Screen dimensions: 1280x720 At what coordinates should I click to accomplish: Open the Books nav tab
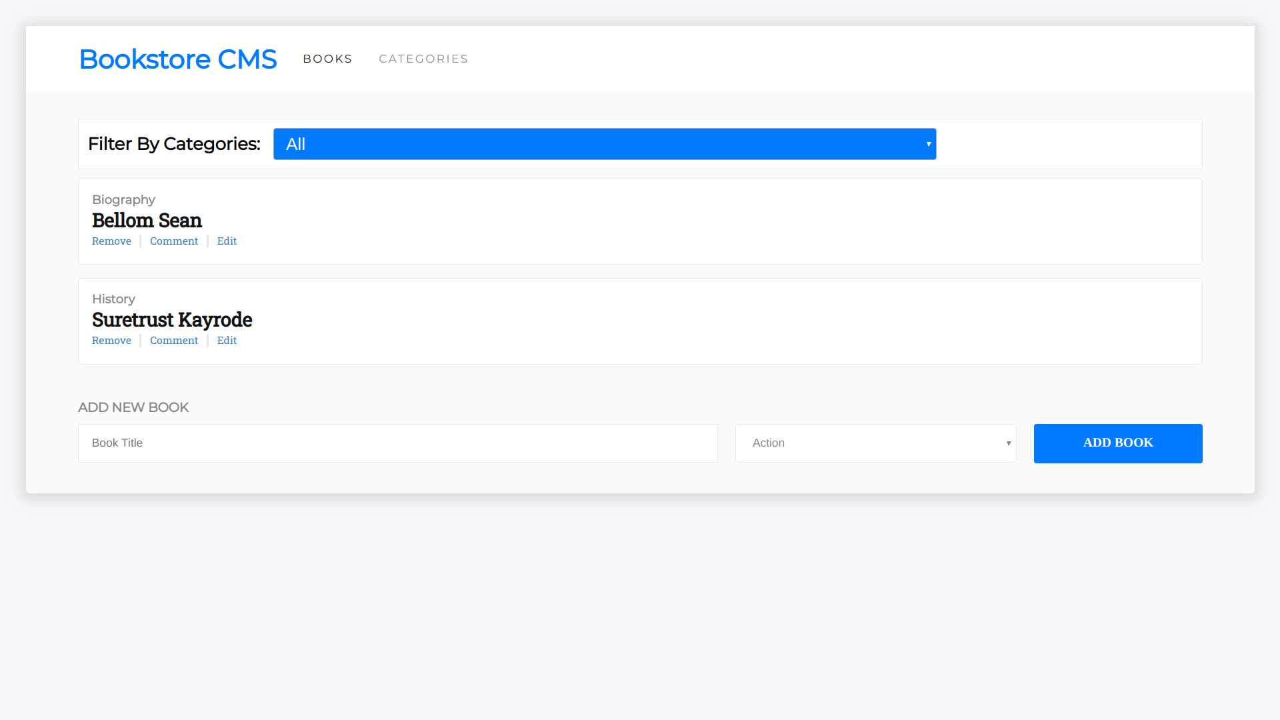(327, 59)
